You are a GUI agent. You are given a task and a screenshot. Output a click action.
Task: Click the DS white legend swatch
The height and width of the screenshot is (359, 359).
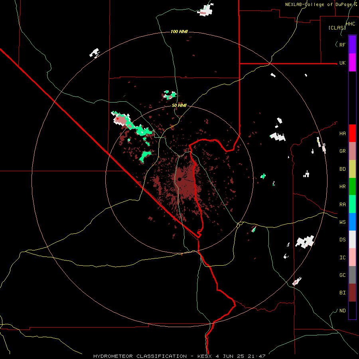click(352, 239)
